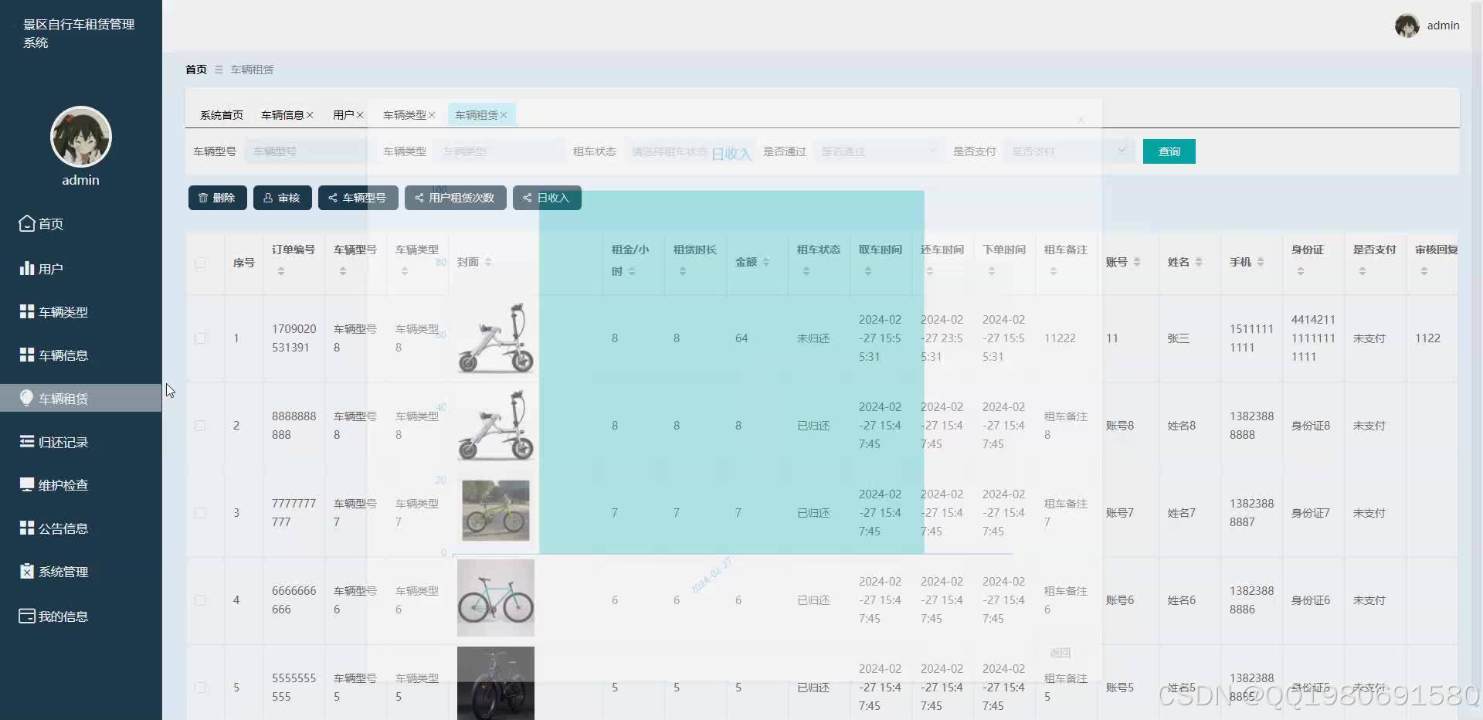Go to 首页 via the sidebar home icon
Image resolution: width=1483 pixels, height=720 pixels.
coord(50,223)
